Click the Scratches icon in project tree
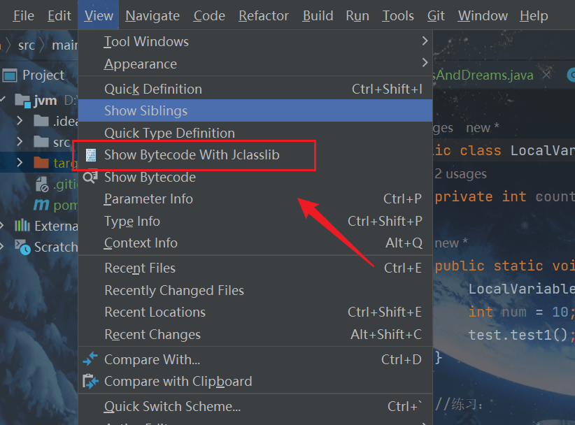This screenshot has height=425, width=575. (x=23, y=247)
